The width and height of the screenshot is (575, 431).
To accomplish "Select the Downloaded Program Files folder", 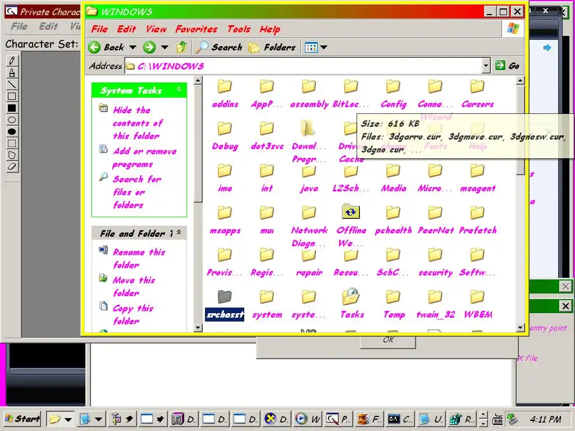I will tap(309, 142).
